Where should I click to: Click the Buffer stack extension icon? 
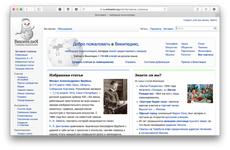click(x=68, y=9)
